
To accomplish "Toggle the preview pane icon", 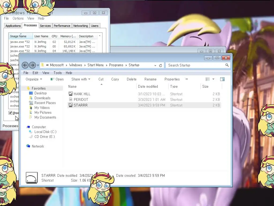I will point(222,79).
